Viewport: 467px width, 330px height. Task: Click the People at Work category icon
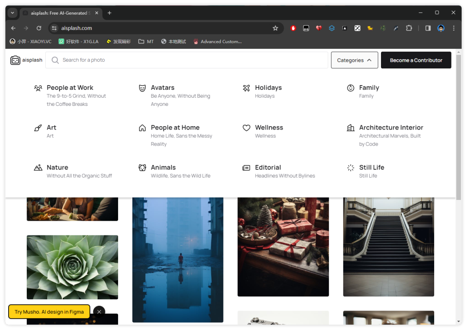[38, 88]
